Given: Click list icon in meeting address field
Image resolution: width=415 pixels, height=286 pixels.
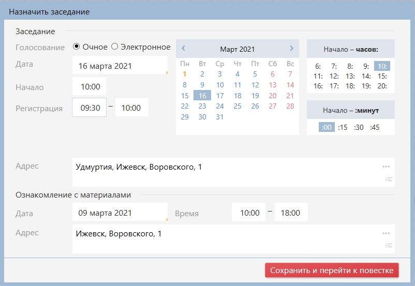Looking at the screenshot, I should pyautogui.click(x=389, y=179).
